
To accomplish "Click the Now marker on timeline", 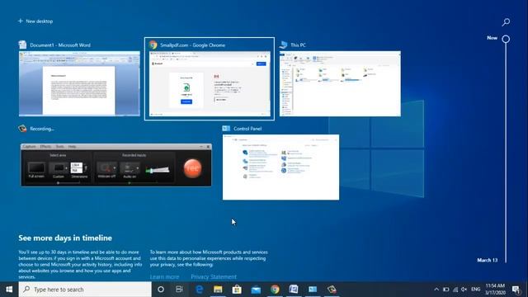I will click(x=506, y=39).
